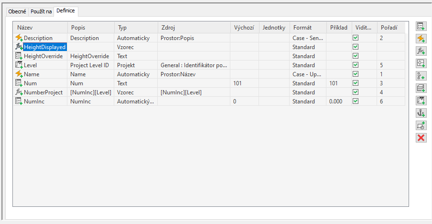The height and width of the screenshot is (224, 432).
Task: Open the Použít na tab
Action: point(42,11)
